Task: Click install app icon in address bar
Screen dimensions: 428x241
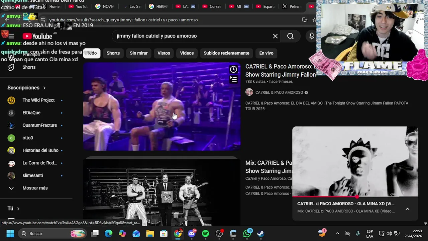Action: (304, 20)
